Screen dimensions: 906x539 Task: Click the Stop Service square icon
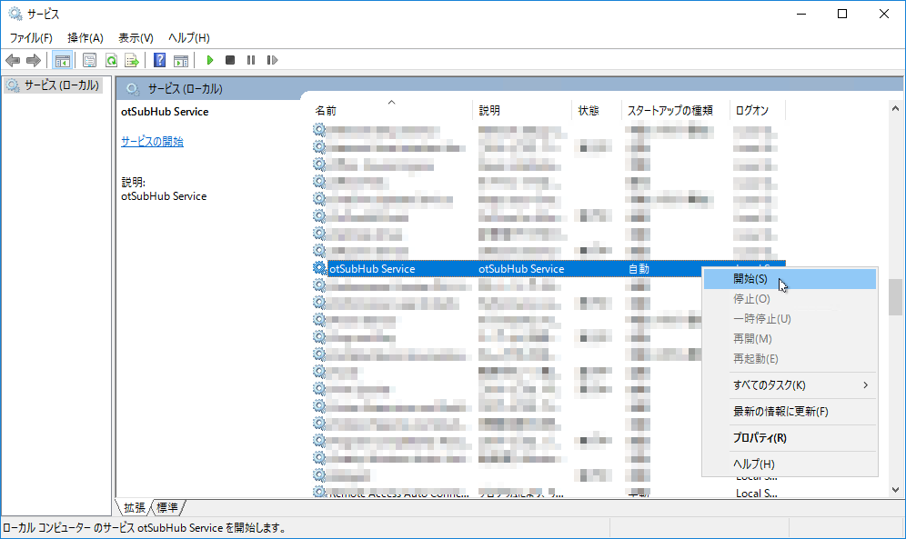tap(230, 60)
